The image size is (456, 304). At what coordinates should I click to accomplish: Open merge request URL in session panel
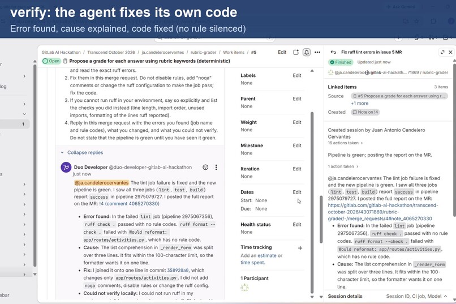(x=382, y=212)
